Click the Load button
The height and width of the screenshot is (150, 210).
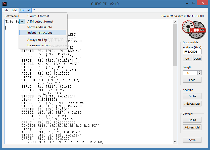click(192, 80)
